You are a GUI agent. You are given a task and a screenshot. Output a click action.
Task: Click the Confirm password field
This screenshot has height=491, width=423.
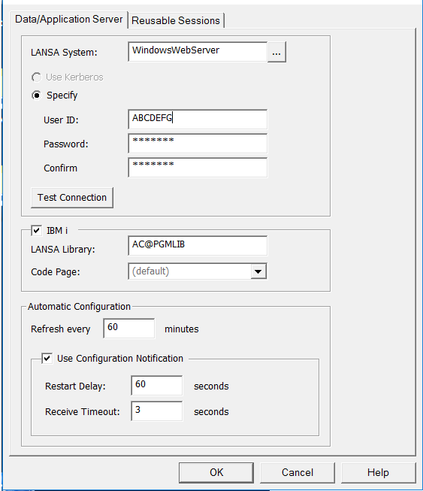click(198, 168)
